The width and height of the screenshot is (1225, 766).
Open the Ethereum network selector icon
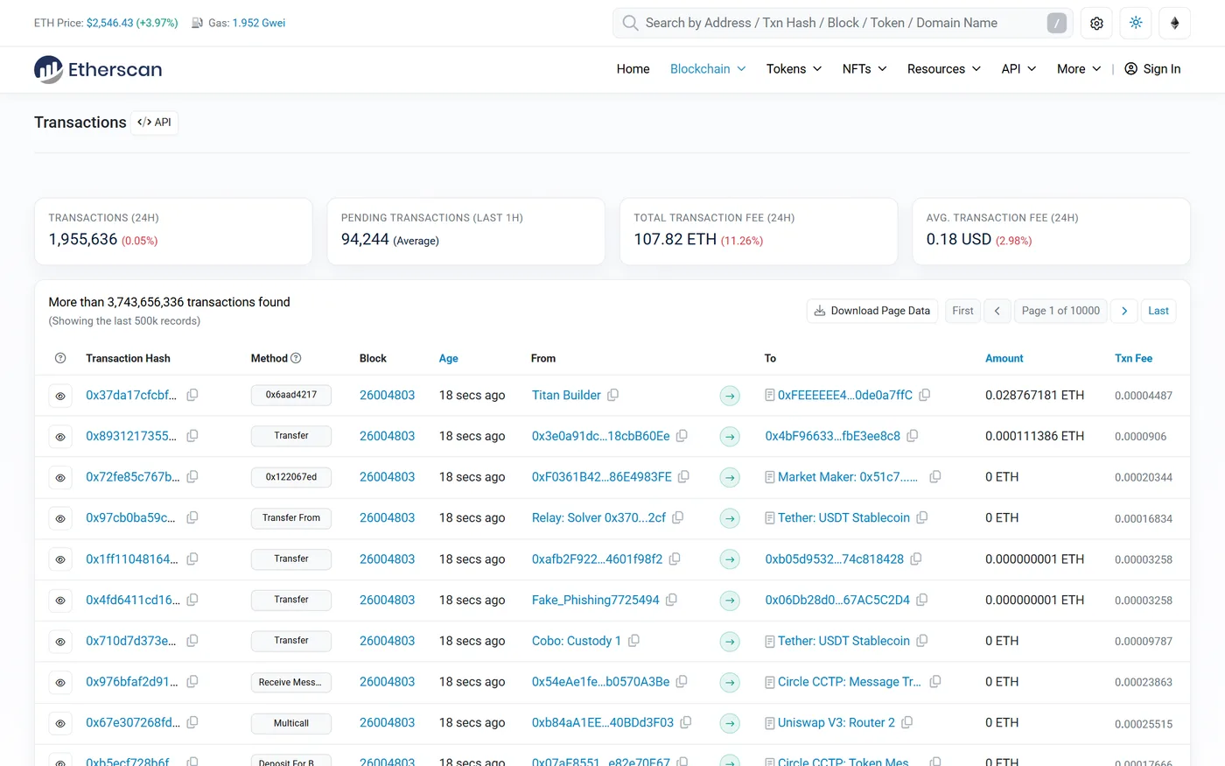tap(1175, 24)
